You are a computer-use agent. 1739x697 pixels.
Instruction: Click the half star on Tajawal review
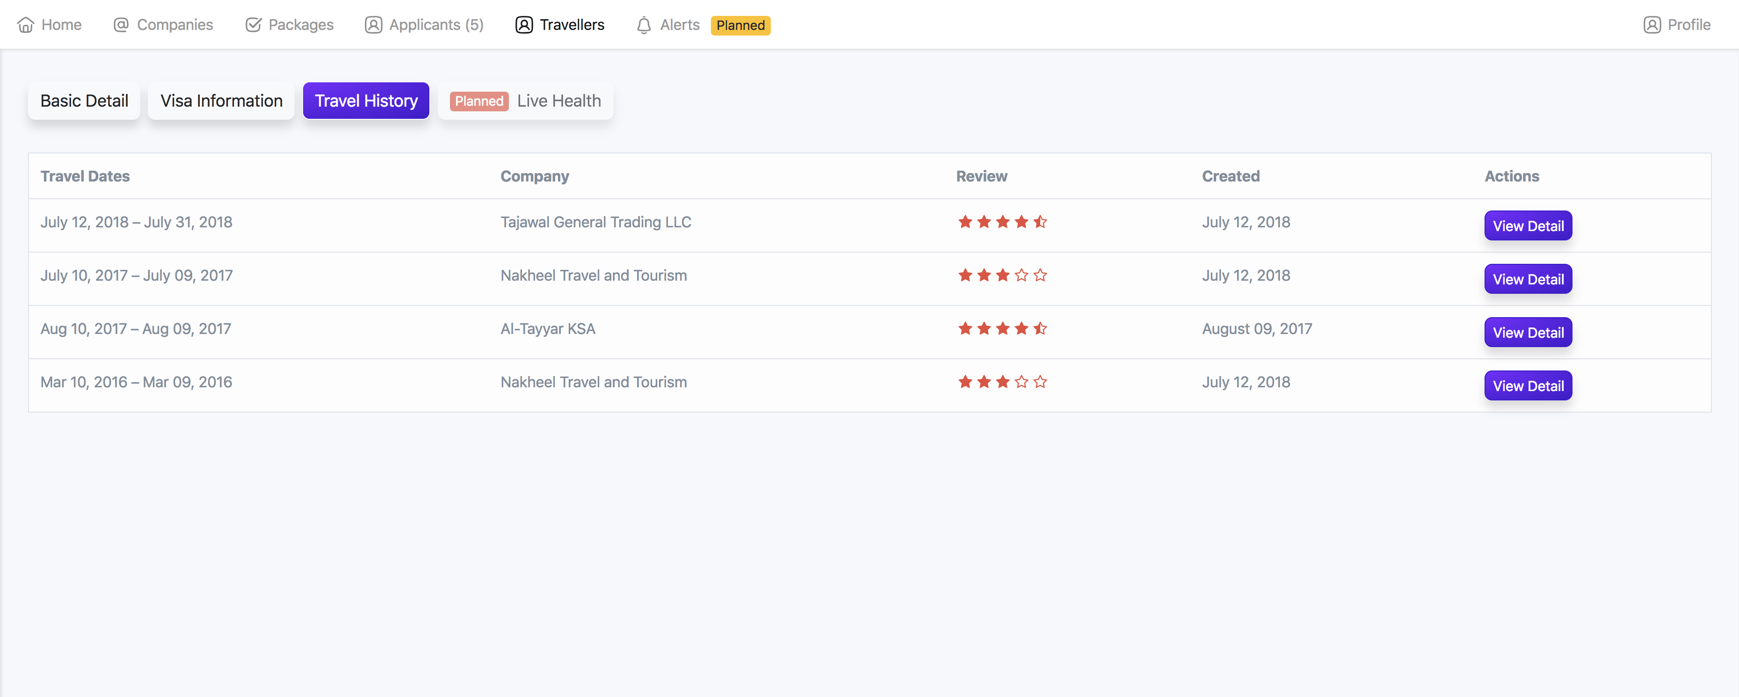pyautogui.click(x=1040, y=222)
